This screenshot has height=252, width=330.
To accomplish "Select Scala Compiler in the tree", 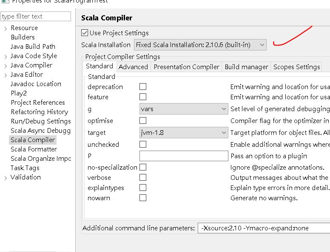I will [x=33, y=140].
